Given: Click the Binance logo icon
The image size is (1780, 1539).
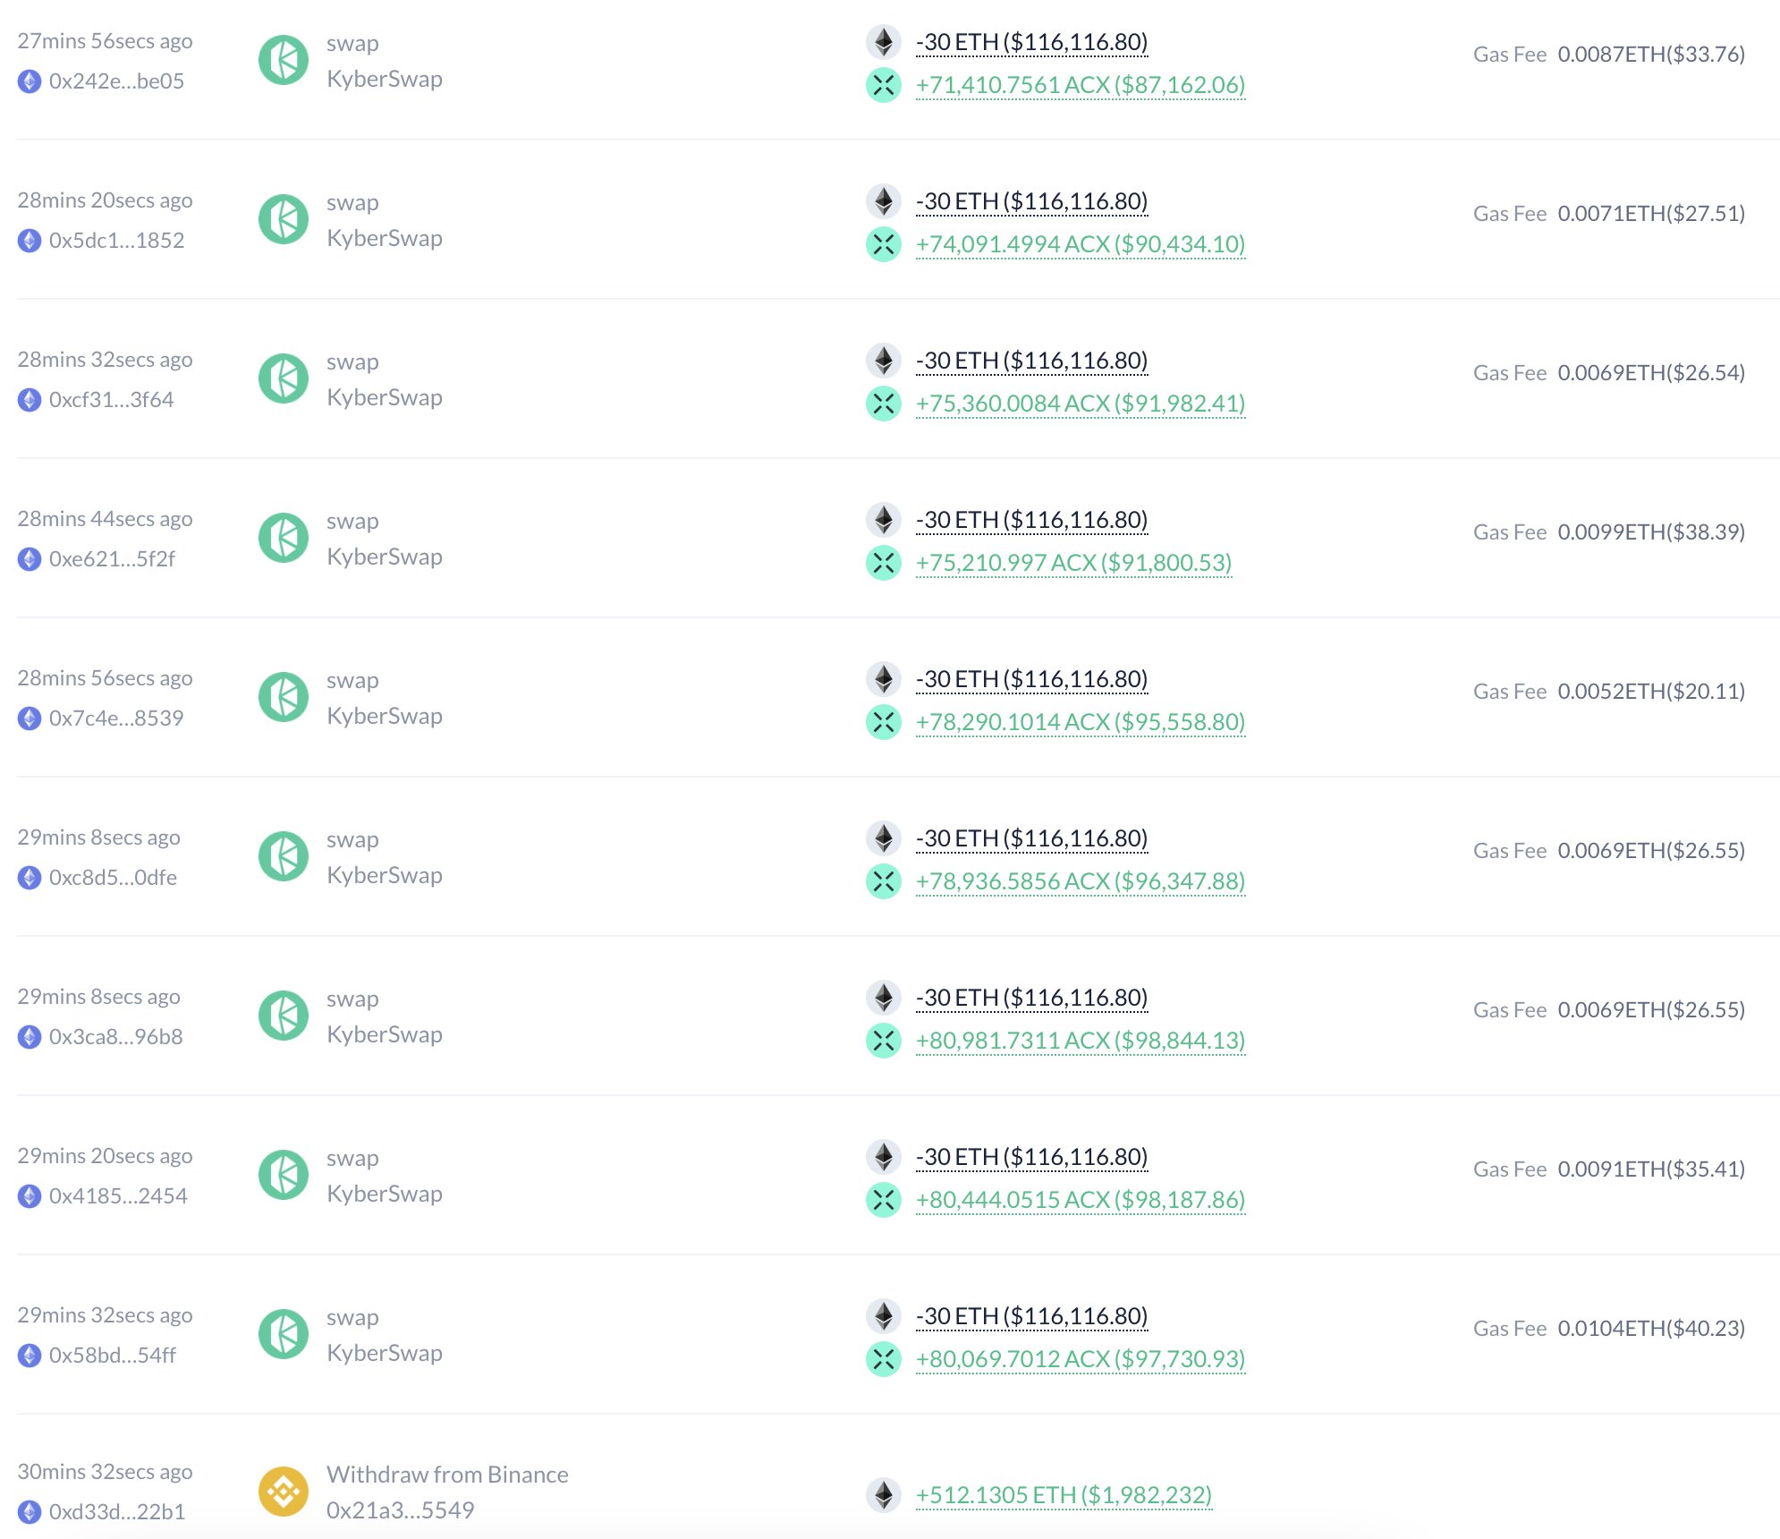Looking at the screenshot, I should click(284, 1492).
